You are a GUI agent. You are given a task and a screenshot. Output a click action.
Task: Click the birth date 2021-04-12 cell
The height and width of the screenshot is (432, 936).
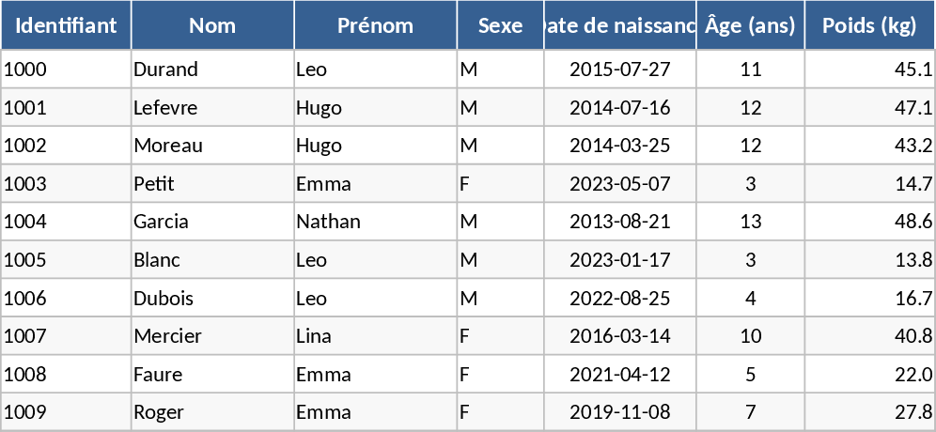pos(620,375)
